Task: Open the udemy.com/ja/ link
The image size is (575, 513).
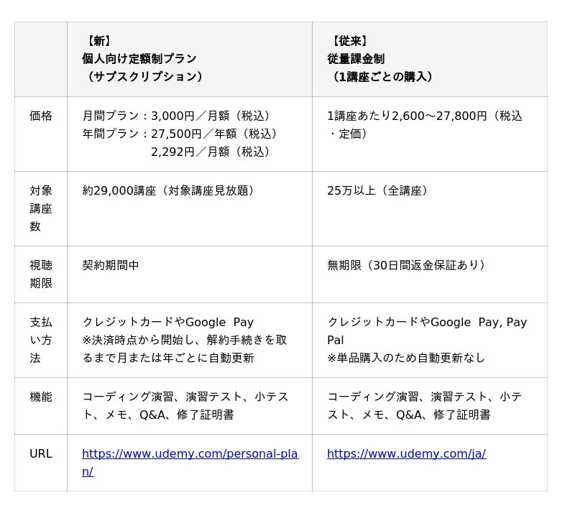Action: pyautogui.click(x=406, y=454)
